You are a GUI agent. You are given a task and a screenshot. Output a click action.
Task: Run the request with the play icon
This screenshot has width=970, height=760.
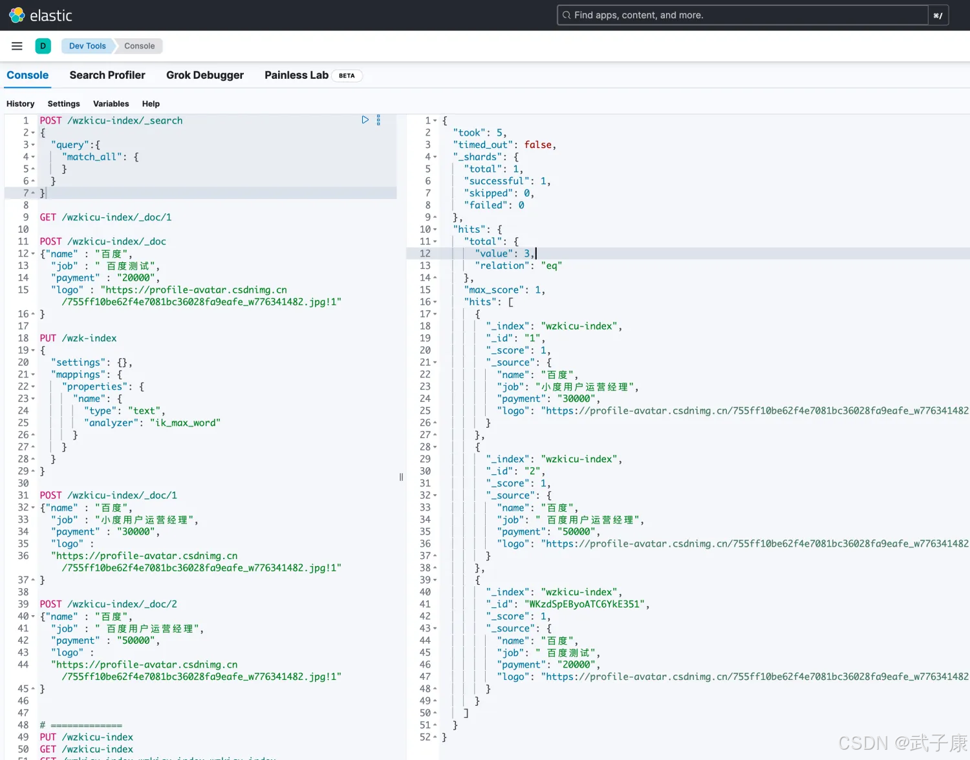click(x=365, y=120)
